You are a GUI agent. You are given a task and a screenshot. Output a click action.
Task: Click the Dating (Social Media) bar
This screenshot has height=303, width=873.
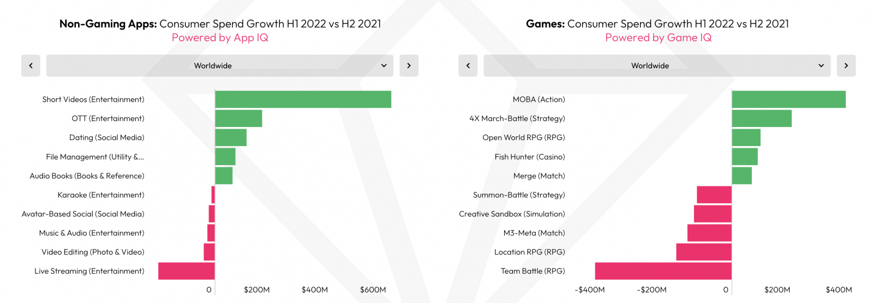(x=231, y=137)
